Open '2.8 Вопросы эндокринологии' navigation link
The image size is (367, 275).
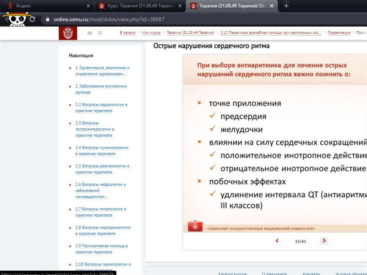tap(103, 231)
